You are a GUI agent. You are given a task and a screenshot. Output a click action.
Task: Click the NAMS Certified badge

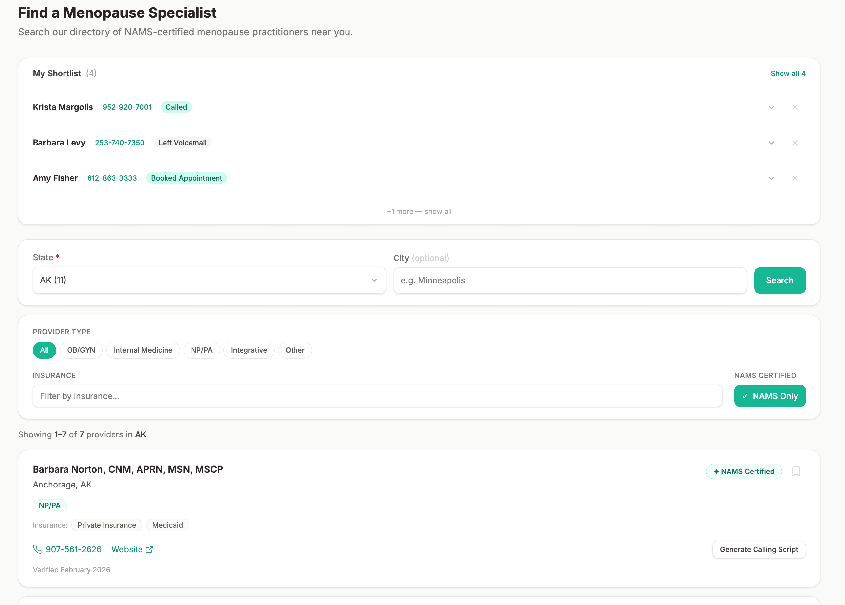click(x=744, y=471)
